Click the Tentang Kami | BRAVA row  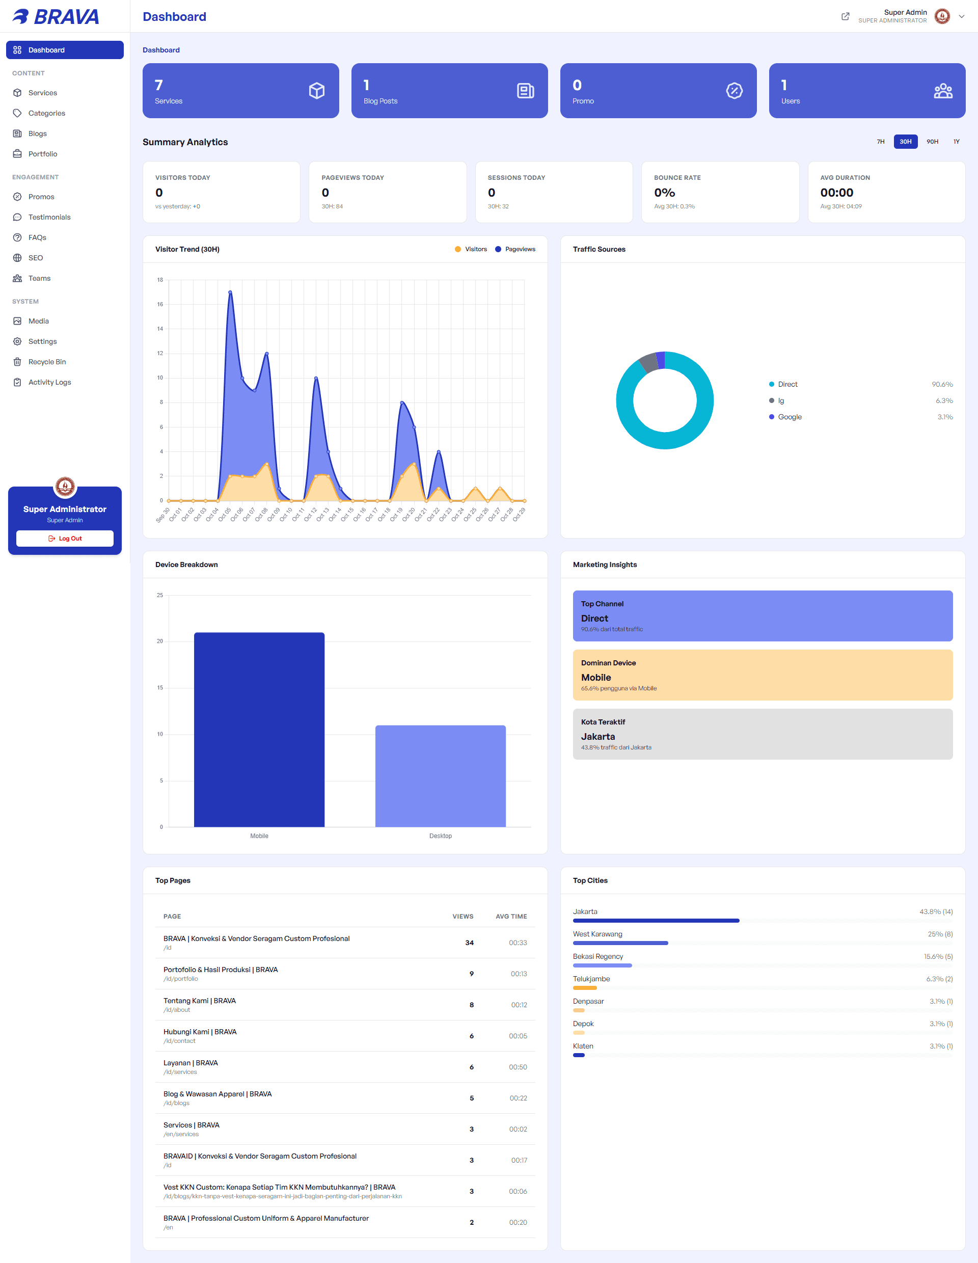345,1005
